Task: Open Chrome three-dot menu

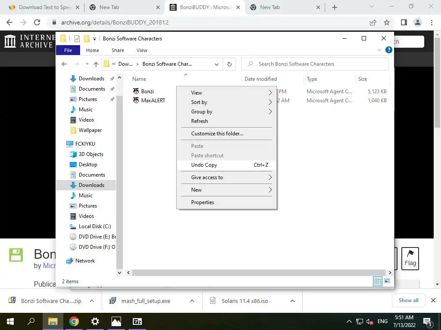Action: tap(432, 22)
